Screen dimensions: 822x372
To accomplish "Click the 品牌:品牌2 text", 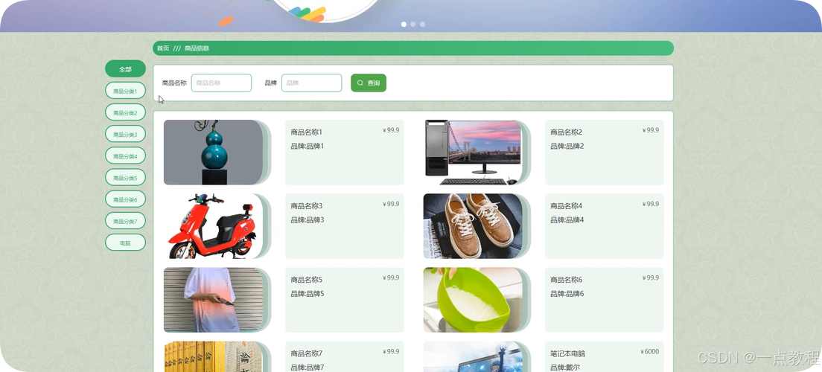I will pos(567,146).
